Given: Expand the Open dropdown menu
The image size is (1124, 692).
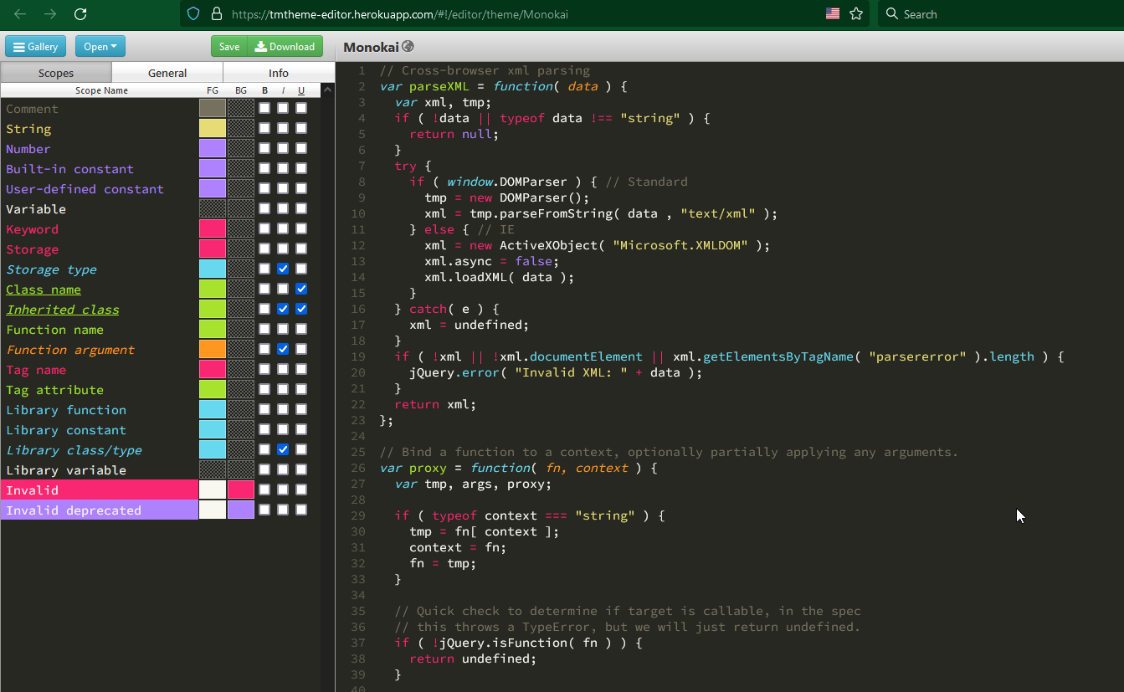Looking at the screenshot, I should [100, 47].
